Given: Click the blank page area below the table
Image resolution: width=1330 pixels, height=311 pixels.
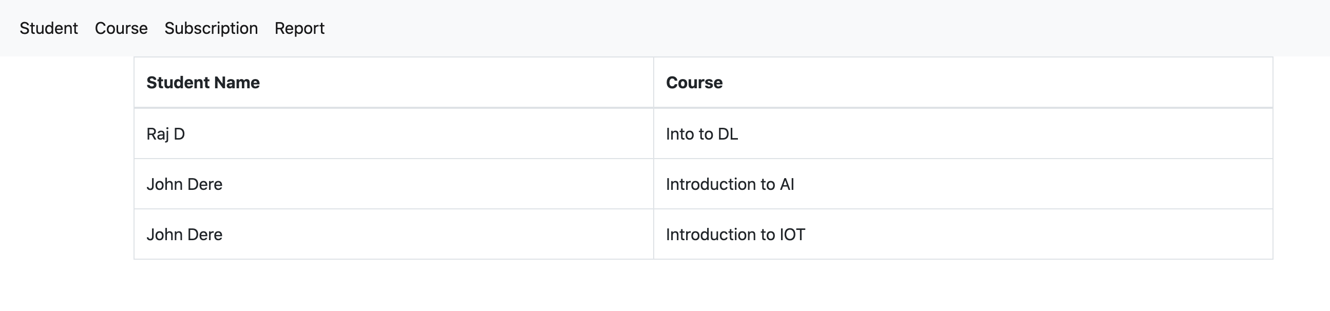Looking at the screenshot, I should [x=671, y=286].
